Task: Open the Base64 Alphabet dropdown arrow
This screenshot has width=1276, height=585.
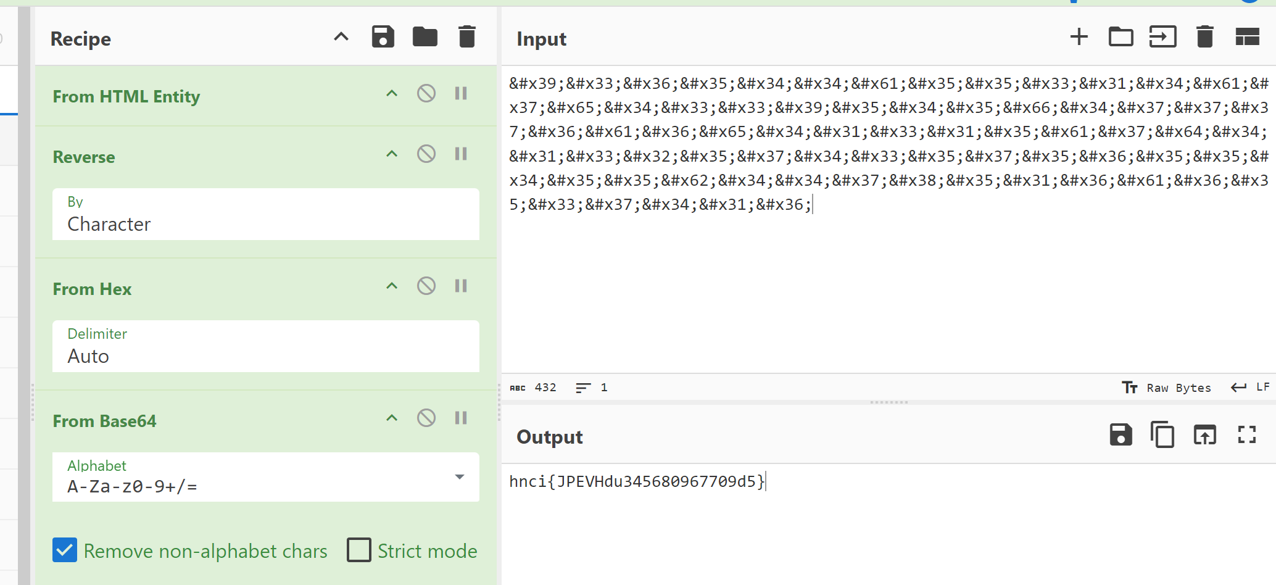Action: [460, 477]
